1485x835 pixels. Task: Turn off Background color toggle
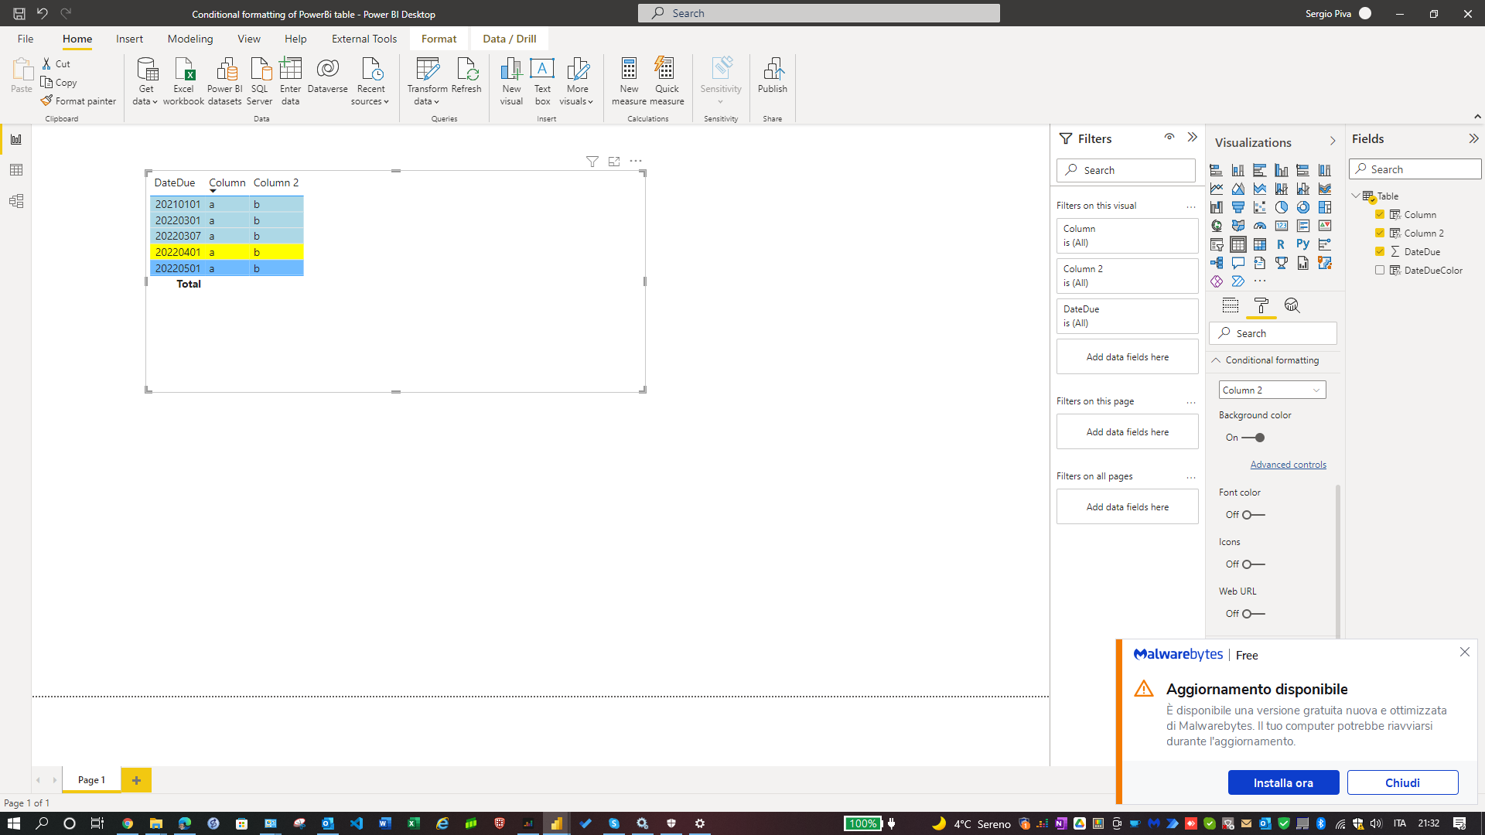pyautogui.click(x=1254, y=438)
